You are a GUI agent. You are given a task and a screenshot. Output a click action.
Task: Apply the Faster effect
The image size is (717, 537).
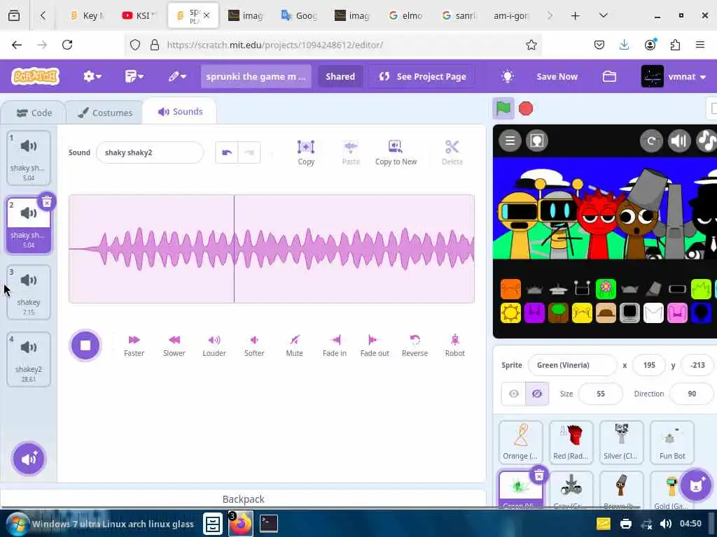click(134, 345)
